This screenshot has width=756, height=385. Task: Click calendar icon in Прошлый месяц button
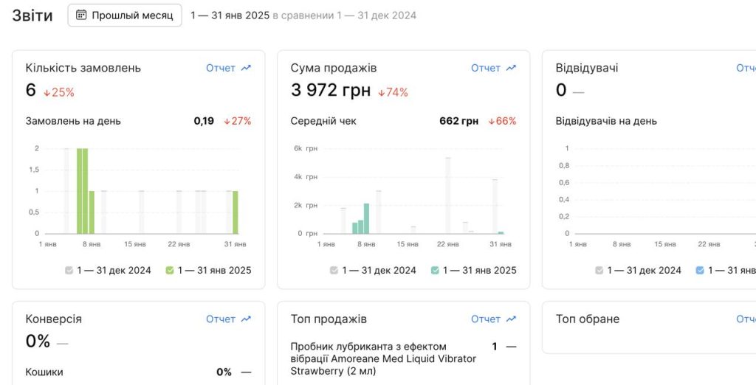click(x=81, y=15)
